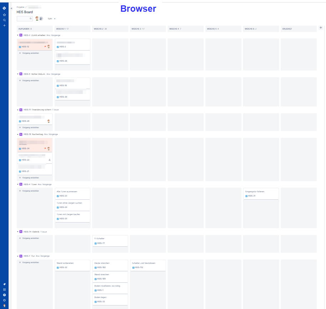Collapse the HEIS-74 Elektrik swimlane
The height and width of the screenshot is (309, 326).
[x=18, y=232]
